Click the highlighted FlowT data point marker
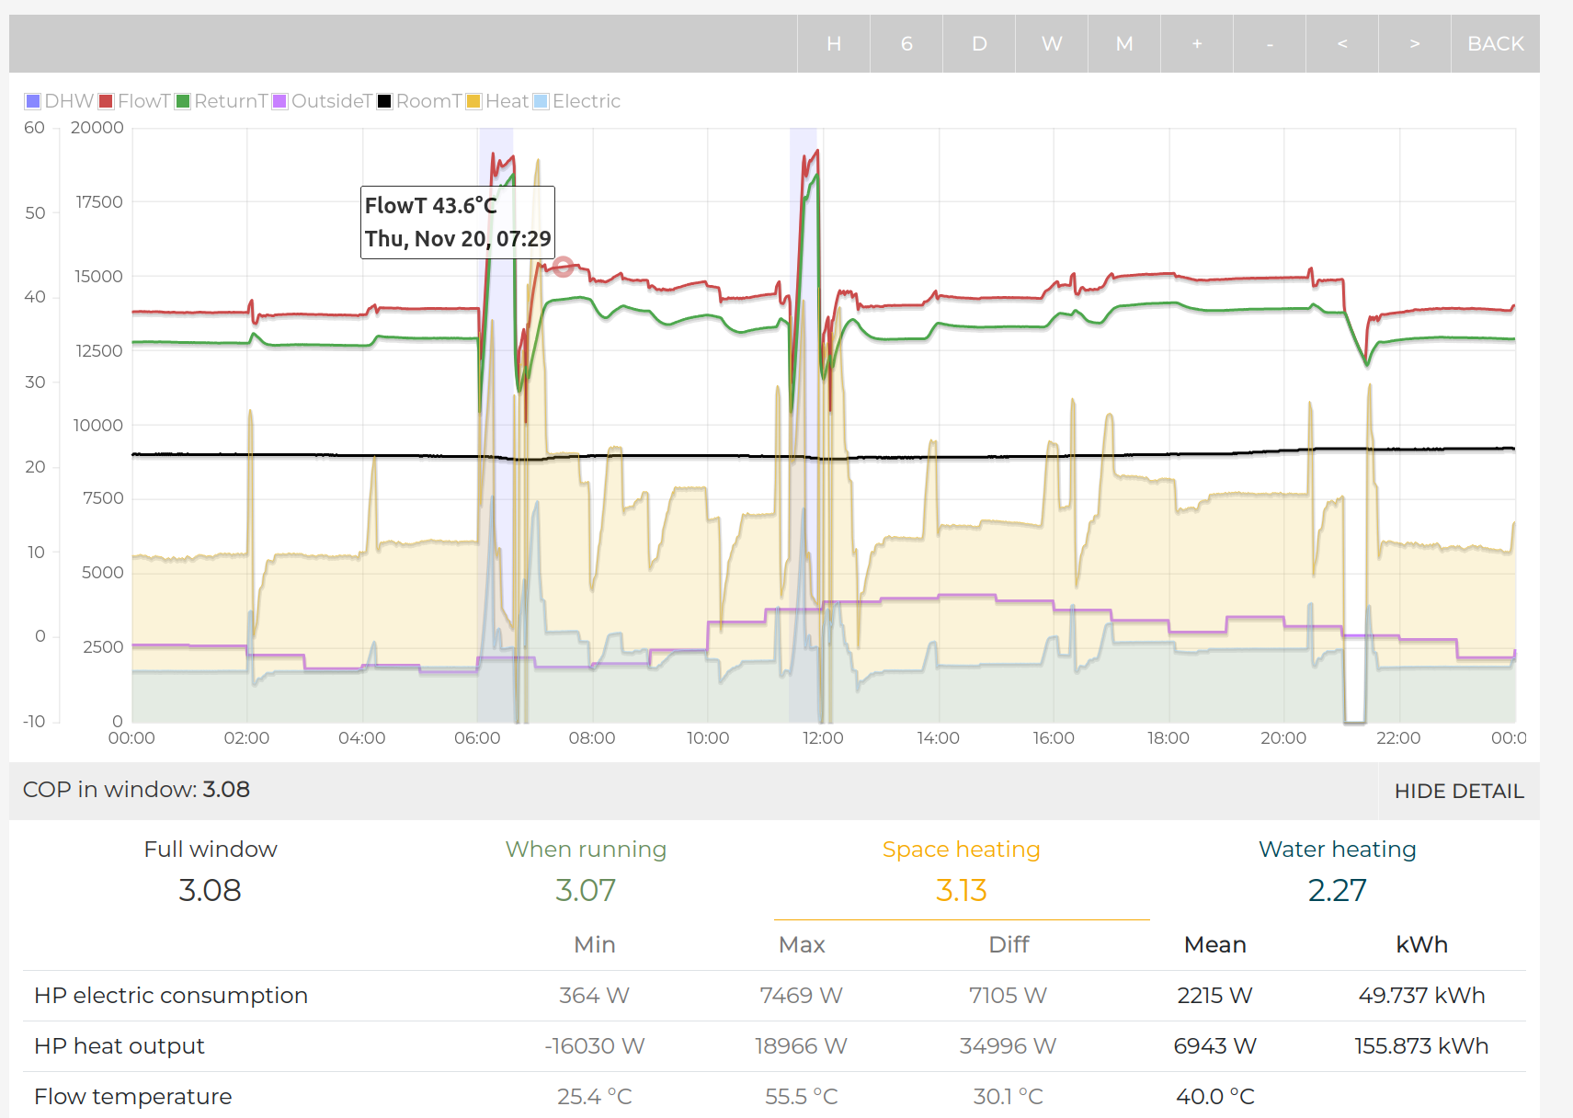Viewport: 1573px width, 1118px height. click(x=564, y=267)
